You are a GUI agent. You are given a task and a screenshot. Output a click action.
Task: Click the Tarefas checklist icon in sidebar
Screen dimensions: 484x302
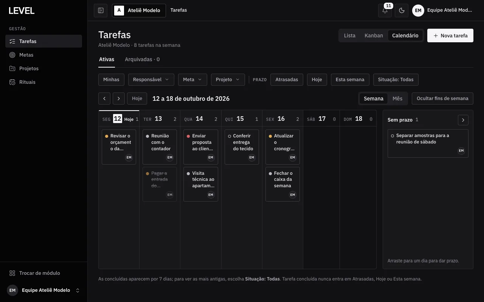pyautogui.click(x=12, y=41)
